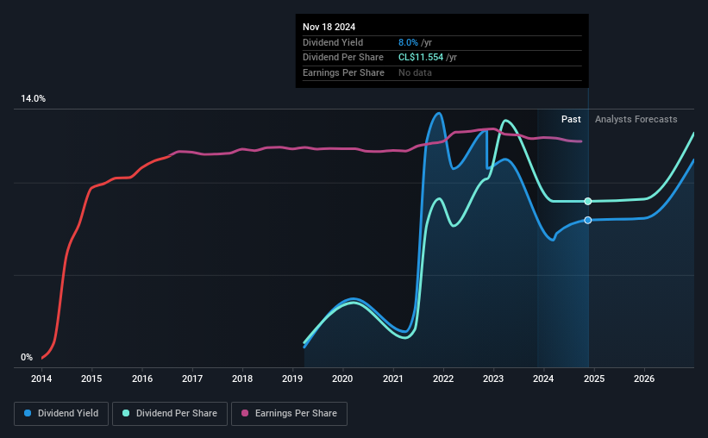
Task: Click the CL$11.554 dividend per share value
Action: pyautogui.click(x=421, y=58)
